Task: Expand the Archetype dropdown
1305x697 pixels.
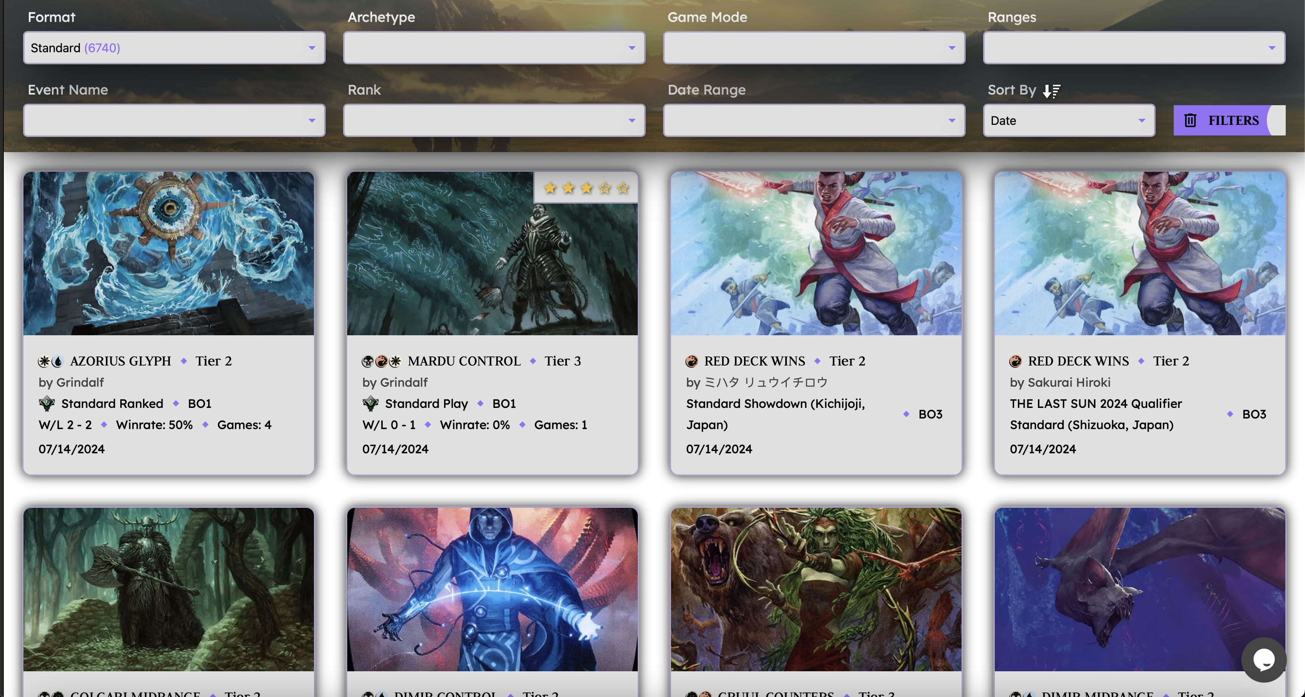Action: coord(494,48)
